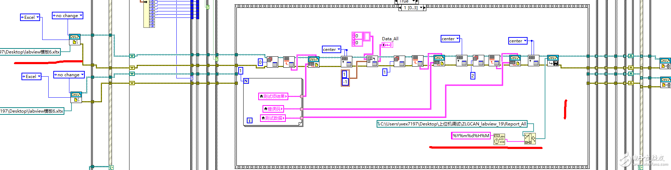The image size is (671, 170).
Task: Select the For Loop N count terminal
Action: pyautogui.click(x=246, y=81)
